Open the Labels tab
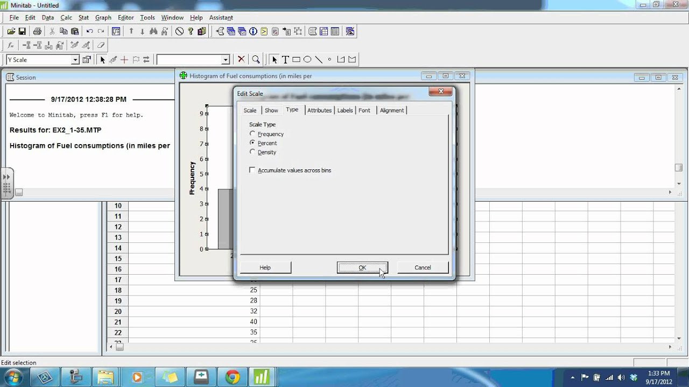Viewport: 689px width, 387px height. [345, 110]
